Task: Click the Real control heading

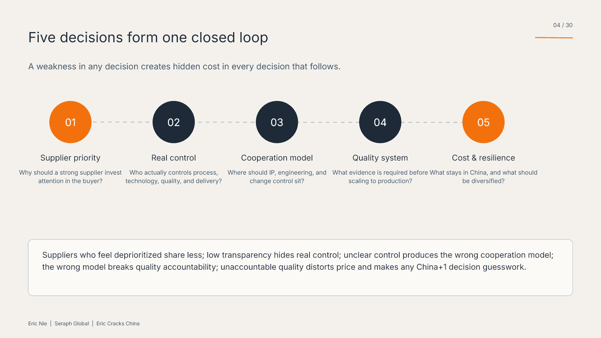Action: (174, 158)
